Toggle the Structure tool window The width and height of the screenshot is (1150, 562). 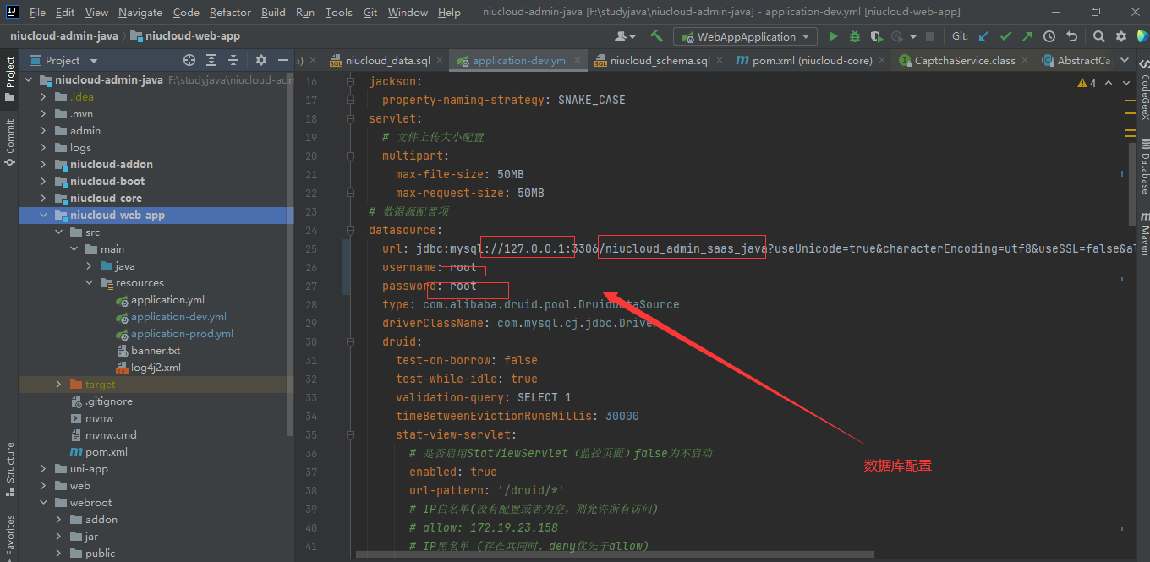(x=10, y=462)
